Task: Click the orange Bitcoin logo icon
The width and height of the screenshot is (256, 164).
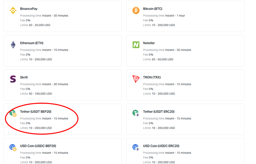Action: tap(136, 10)
